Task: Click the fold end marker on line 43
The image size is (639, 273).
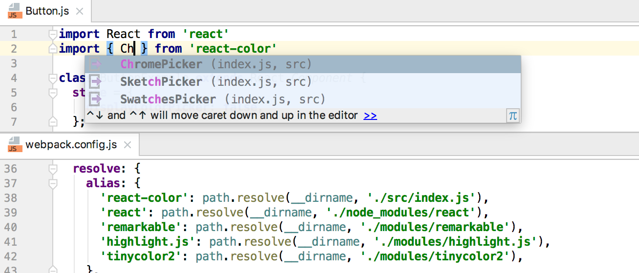Action: coord(53,269)
